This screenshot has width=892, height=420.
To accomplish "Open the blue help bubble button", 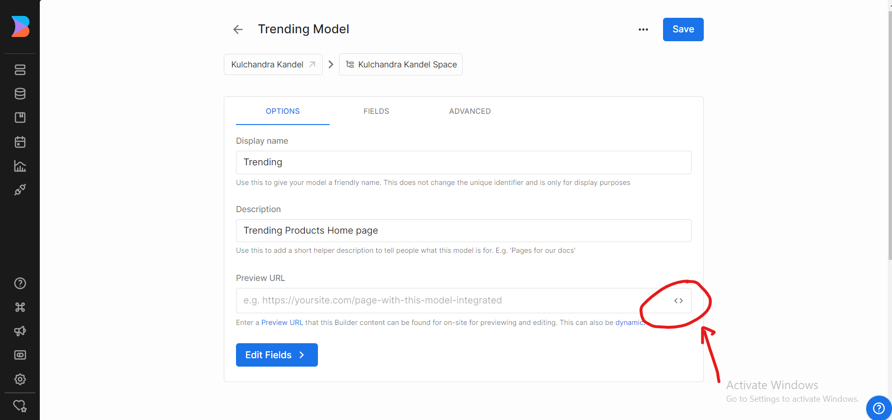I will (x=878, y=408).
